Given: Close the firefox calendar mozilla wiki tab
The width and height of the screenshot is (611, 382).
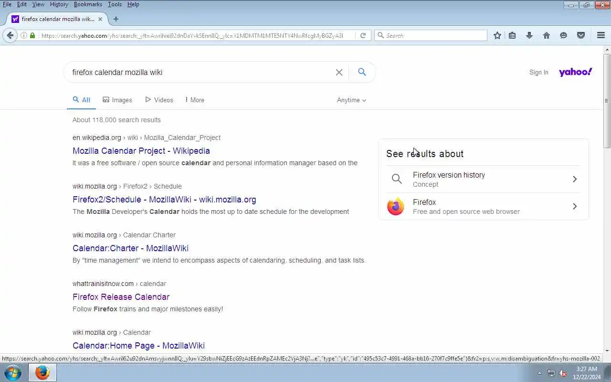Looking at the screenshot, I should (100, 19).
